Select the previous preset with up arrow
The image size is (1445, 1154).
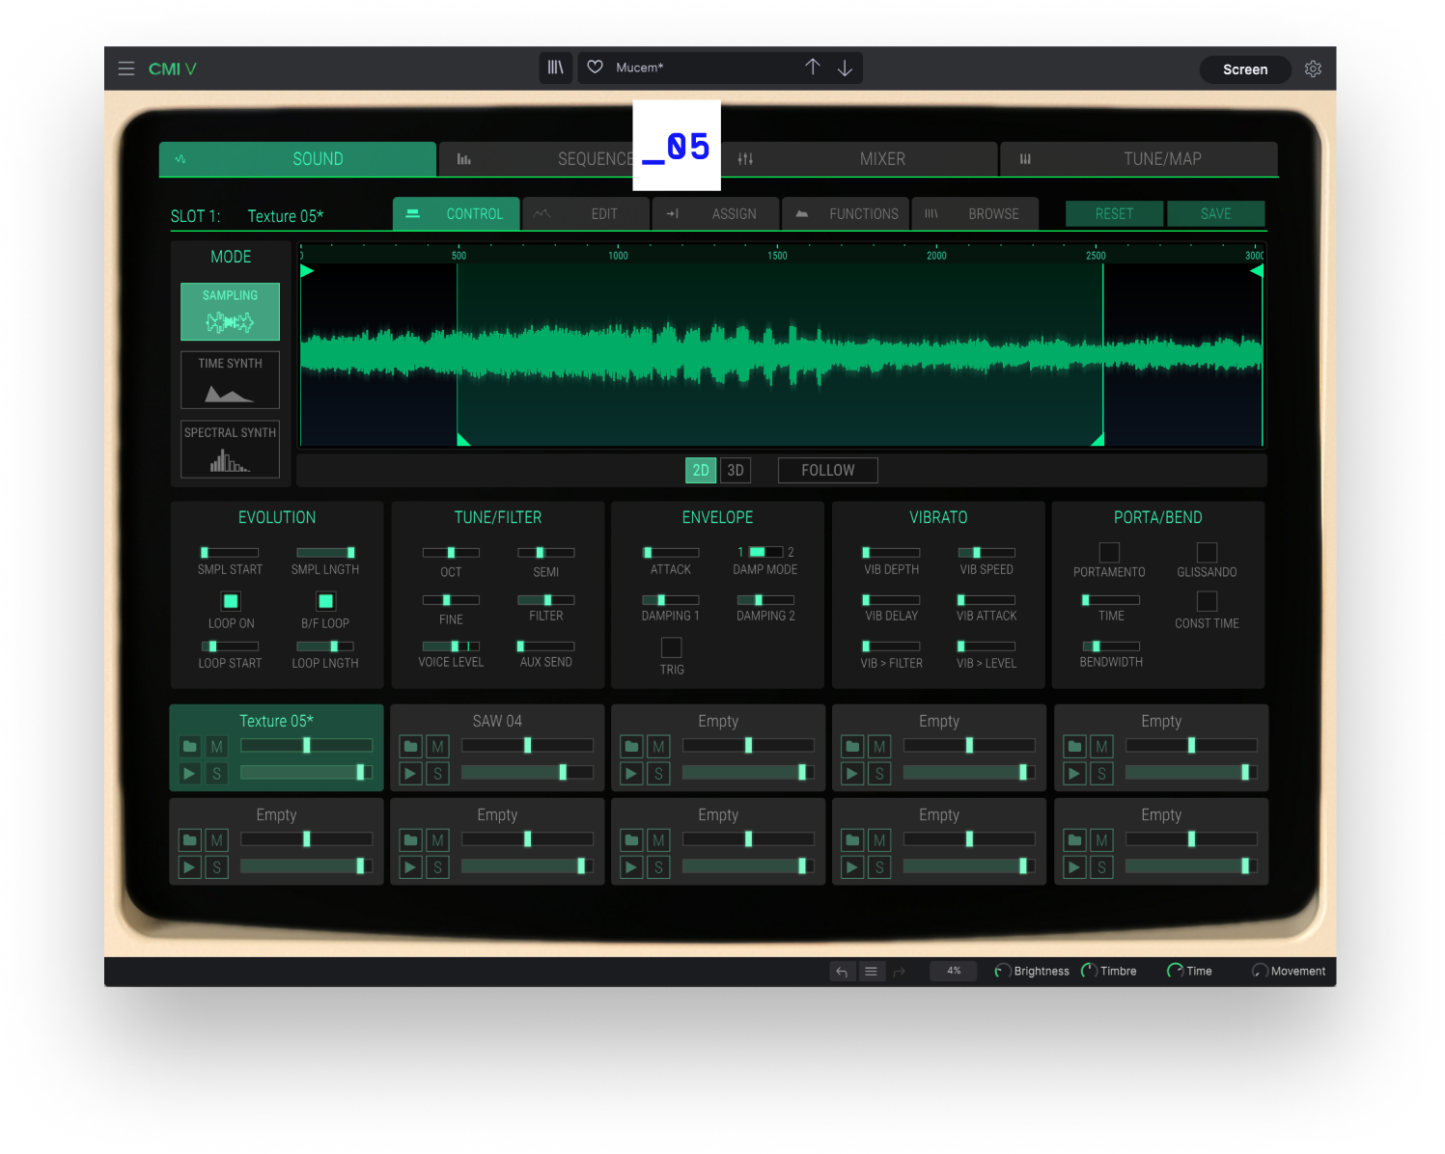tap(813, 68)
